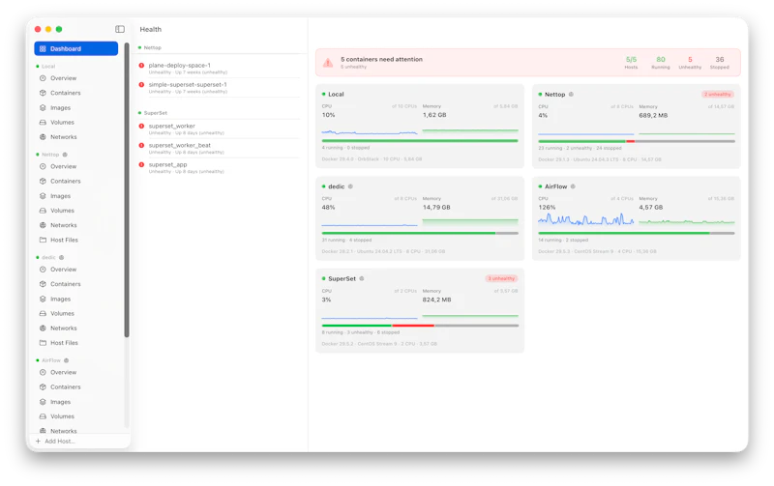
Task: Click the globe icon on AirFlow card
Action: tap(573, 186)
